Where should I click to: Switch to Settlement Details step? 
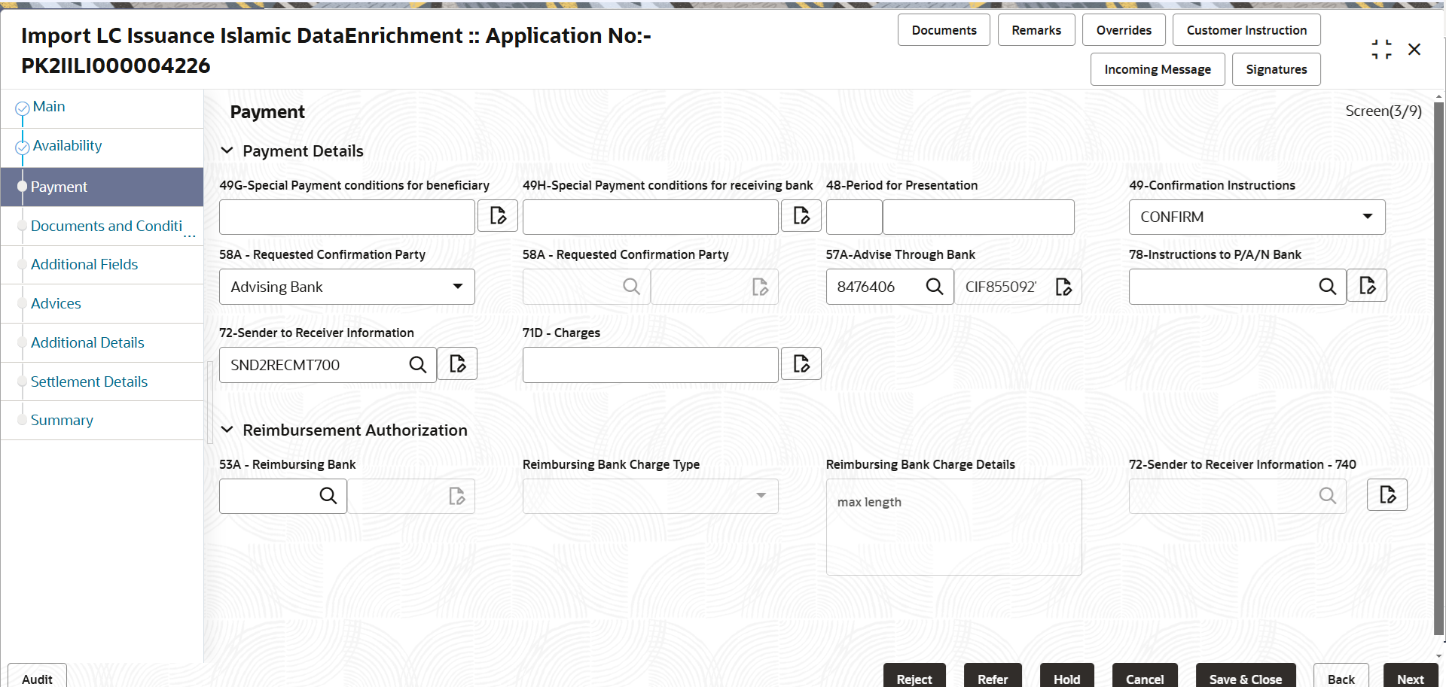pyautogui.click(x=89, y=381)
